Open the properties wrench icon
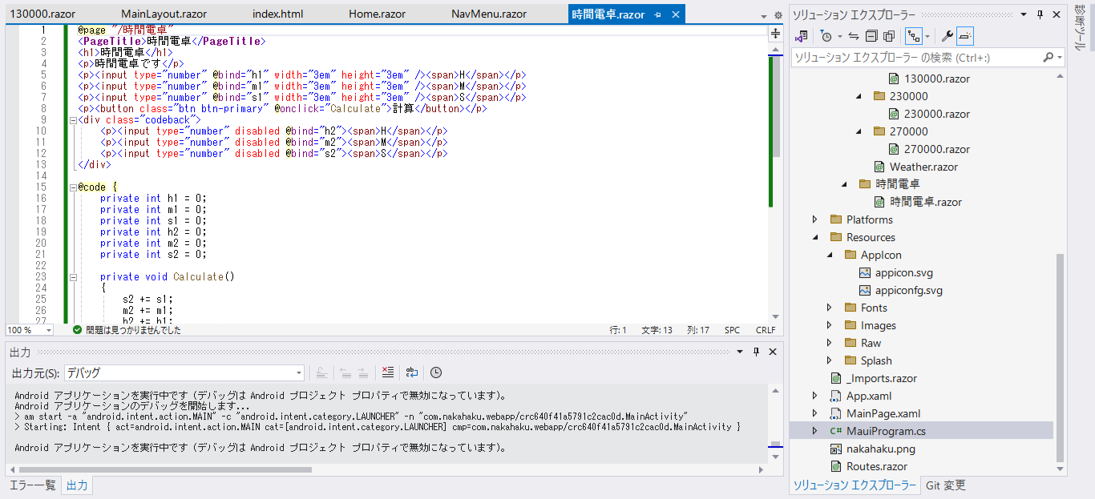1095x499 pixels. tap(947, 36)
